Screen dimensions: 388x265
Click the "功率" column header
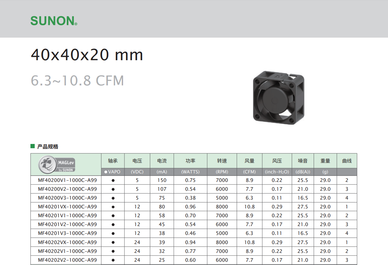[190, 161]
